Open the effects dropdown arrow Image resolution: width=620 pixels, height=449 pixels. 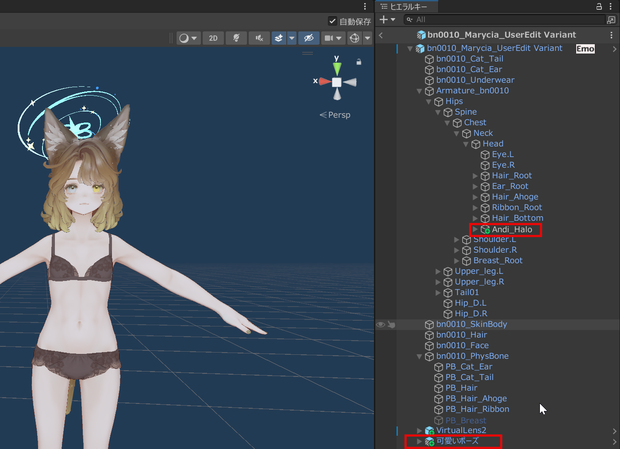coord(292,38)
